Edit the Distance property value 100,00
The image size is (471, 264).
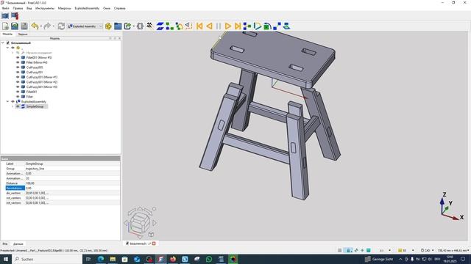72,183
